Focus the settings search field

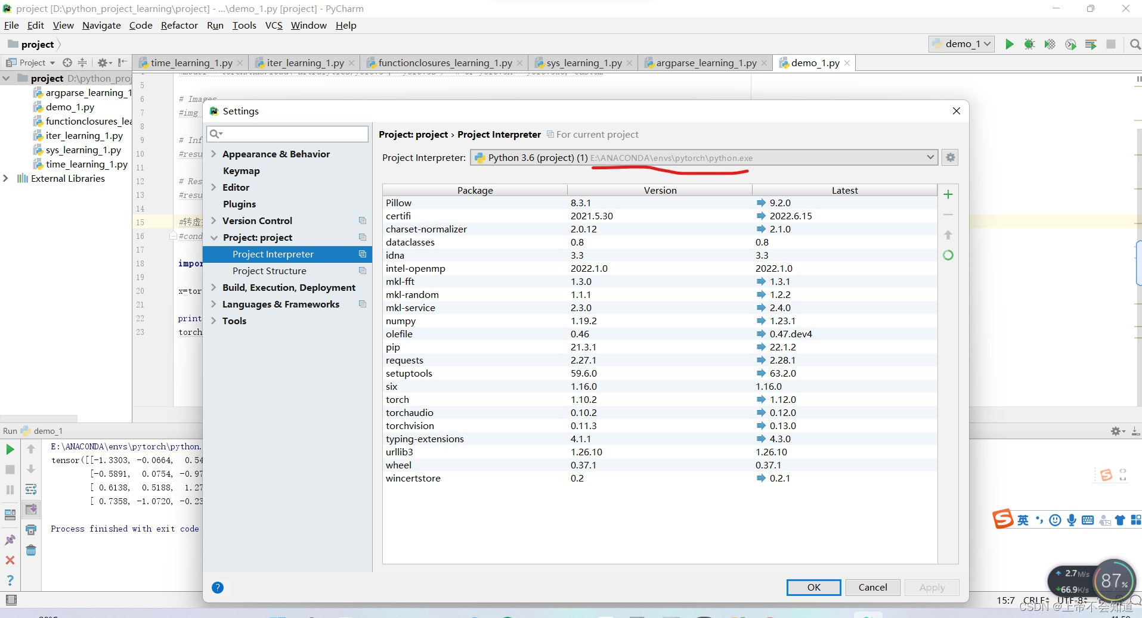[x=287, y=133]
